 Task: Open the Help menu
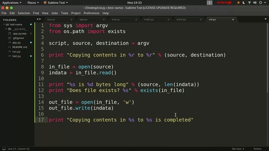[105, 13]
